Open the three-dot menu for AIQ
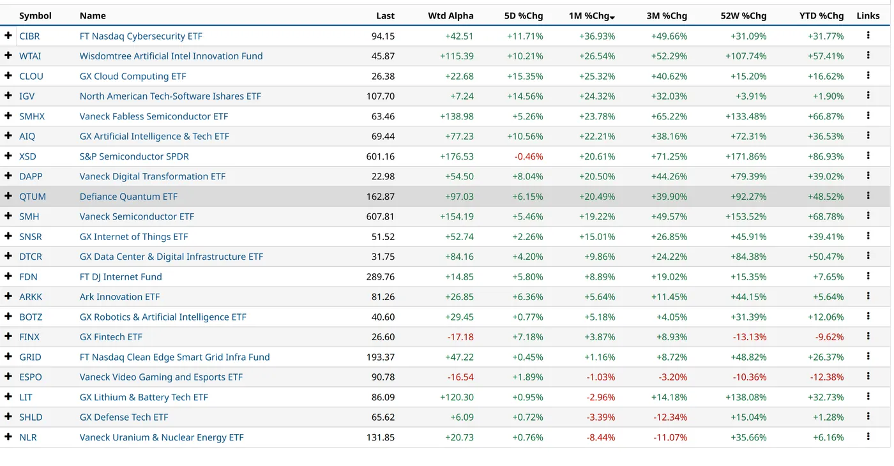 pyautogui.click(x=868, y=136)
